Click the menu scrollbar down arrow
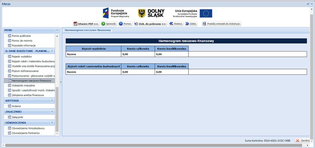The height and width of the screenshot is (148, 315). 57,133
